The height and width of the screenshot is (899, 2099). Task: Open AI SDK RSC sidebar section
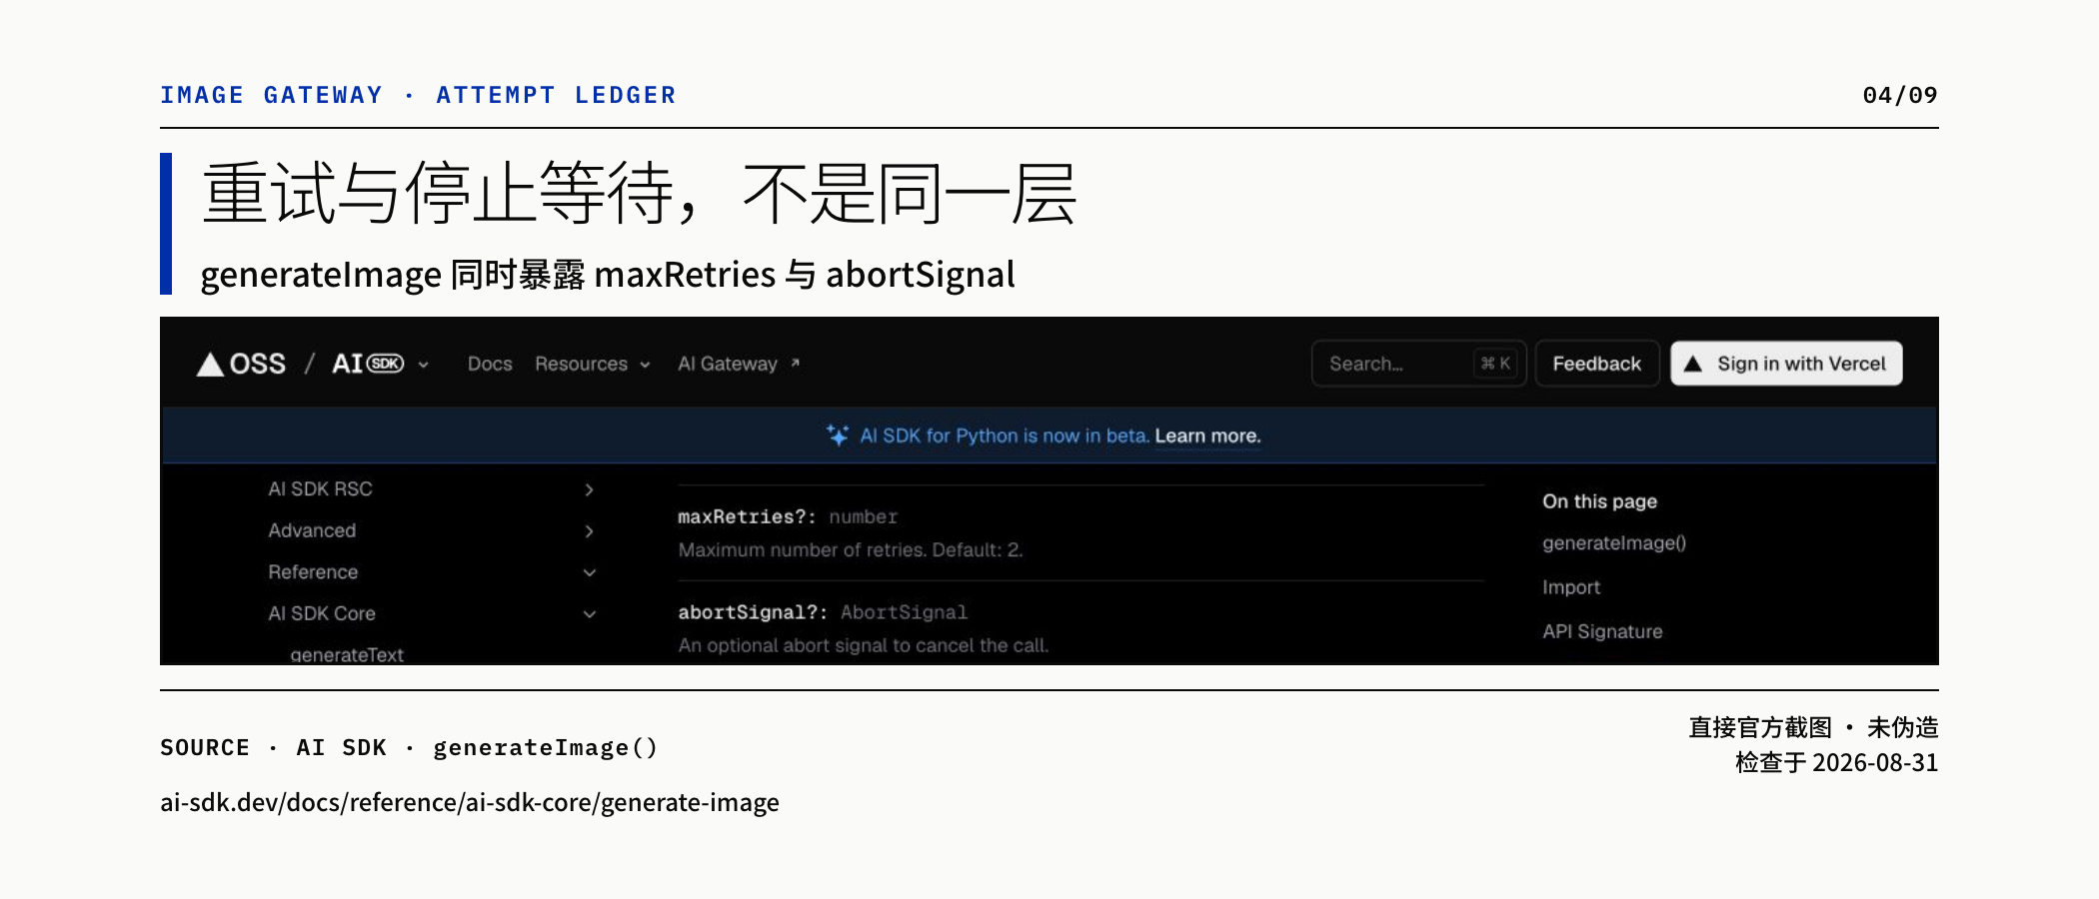coord(320,488)
